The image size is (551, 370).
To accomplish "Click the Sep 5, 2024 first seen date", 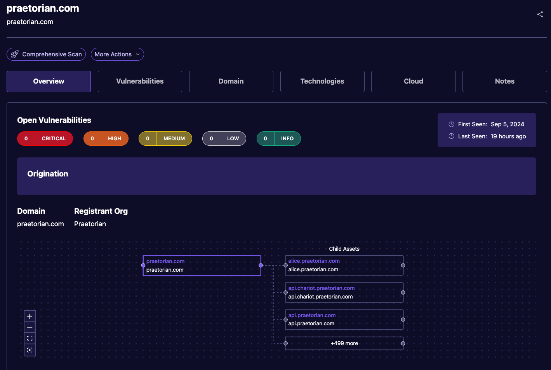I will tap(508, 124).
